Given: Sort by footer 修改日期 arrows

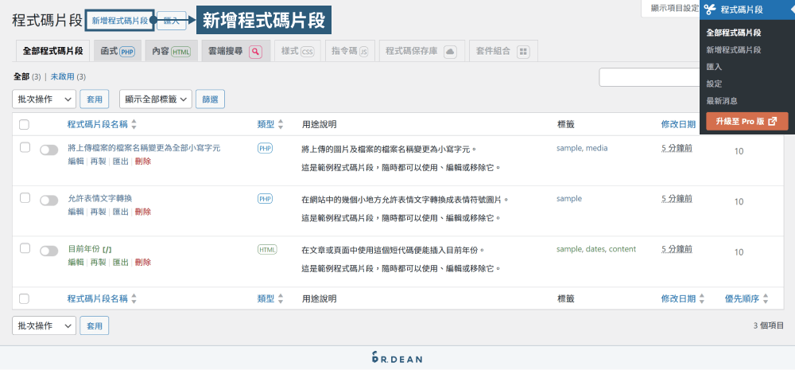Looking at the screenshot, I should pyautogui.click(x=702, y=299).
